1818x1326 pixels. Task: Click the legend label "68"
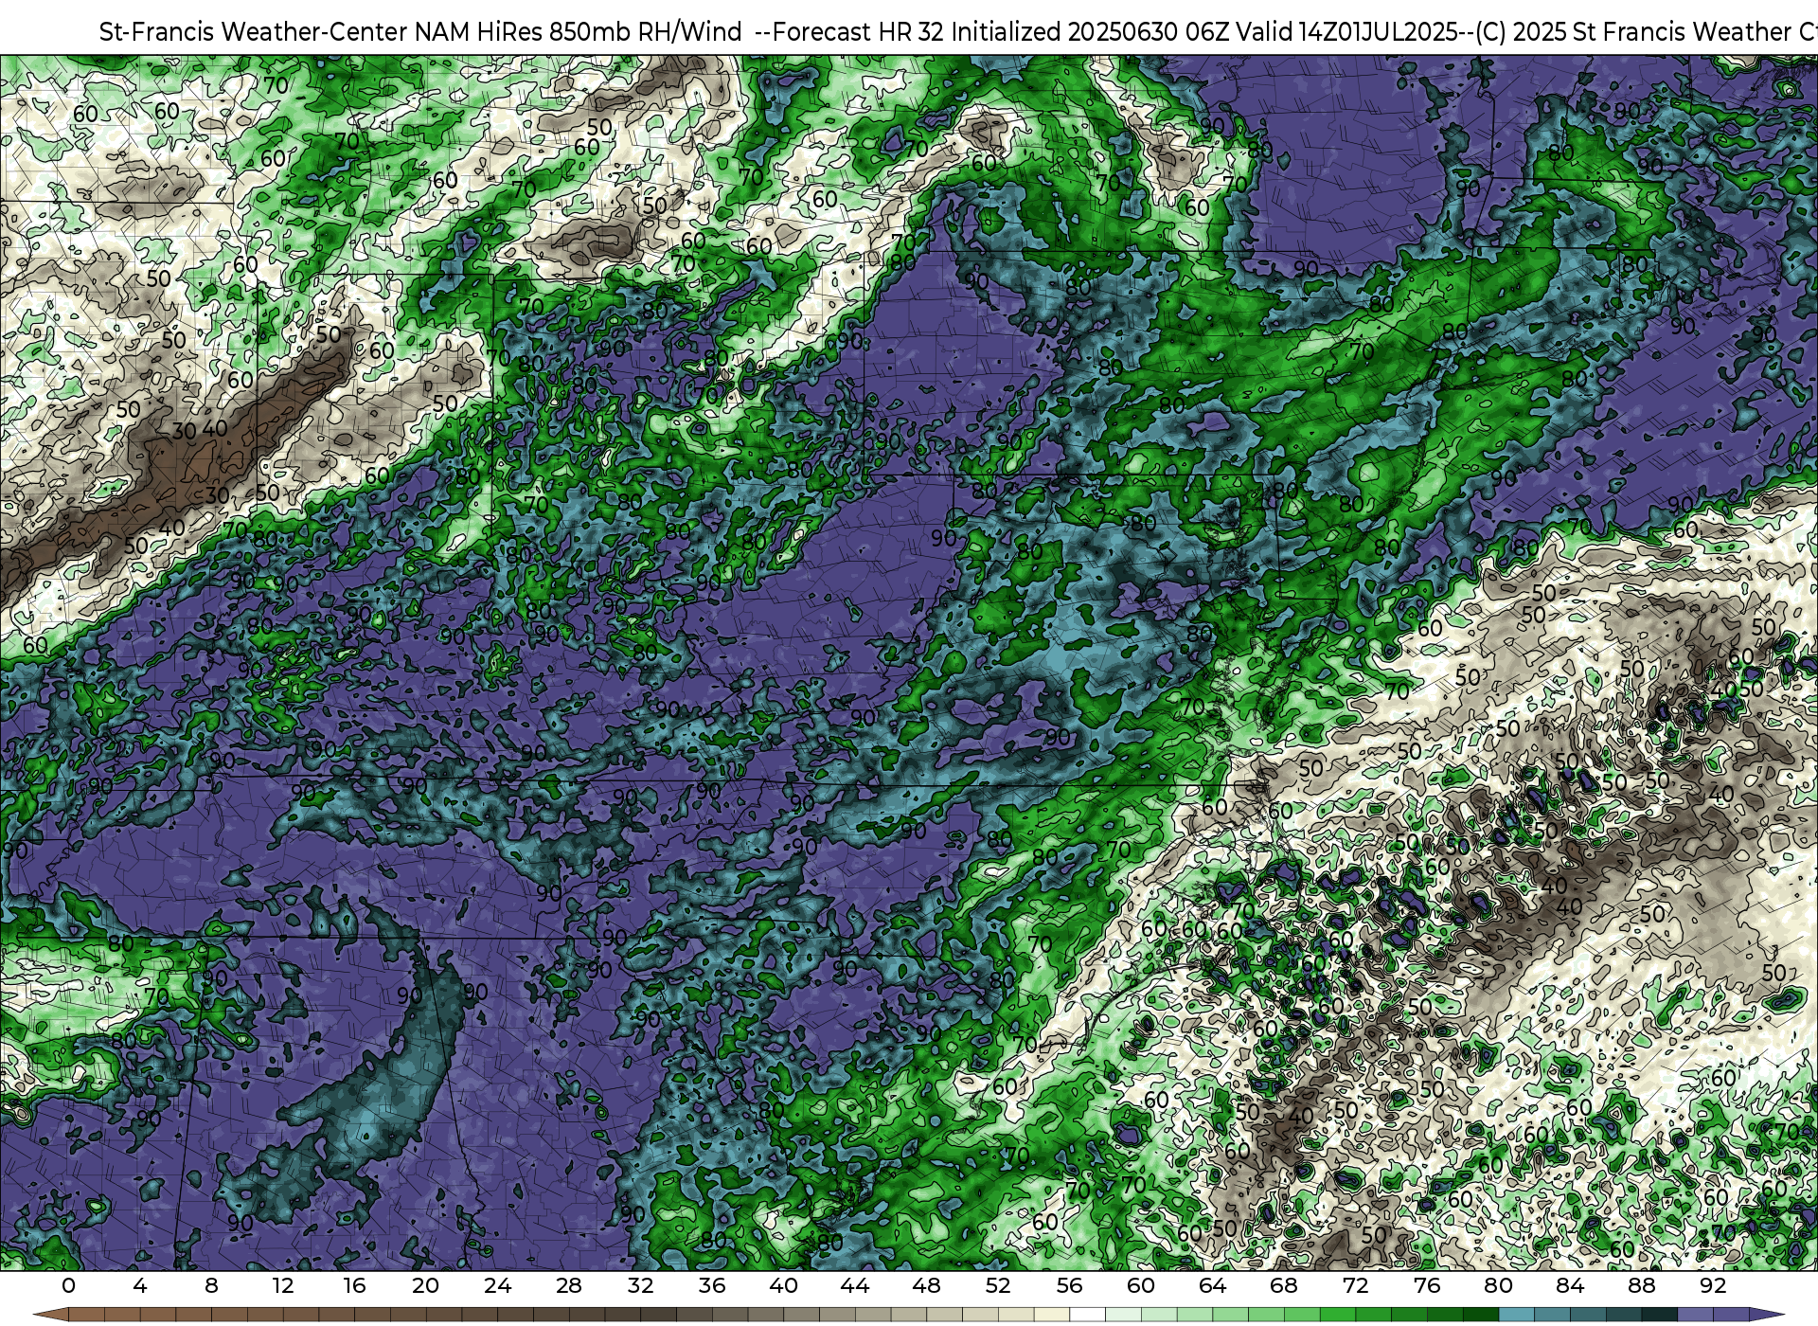click(x=1284, y=1285)
